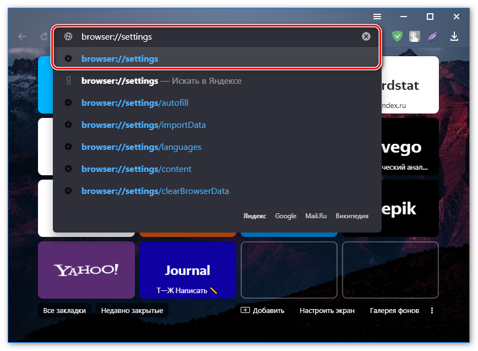Open the green Protect shield icon

(x=397, y=37)
